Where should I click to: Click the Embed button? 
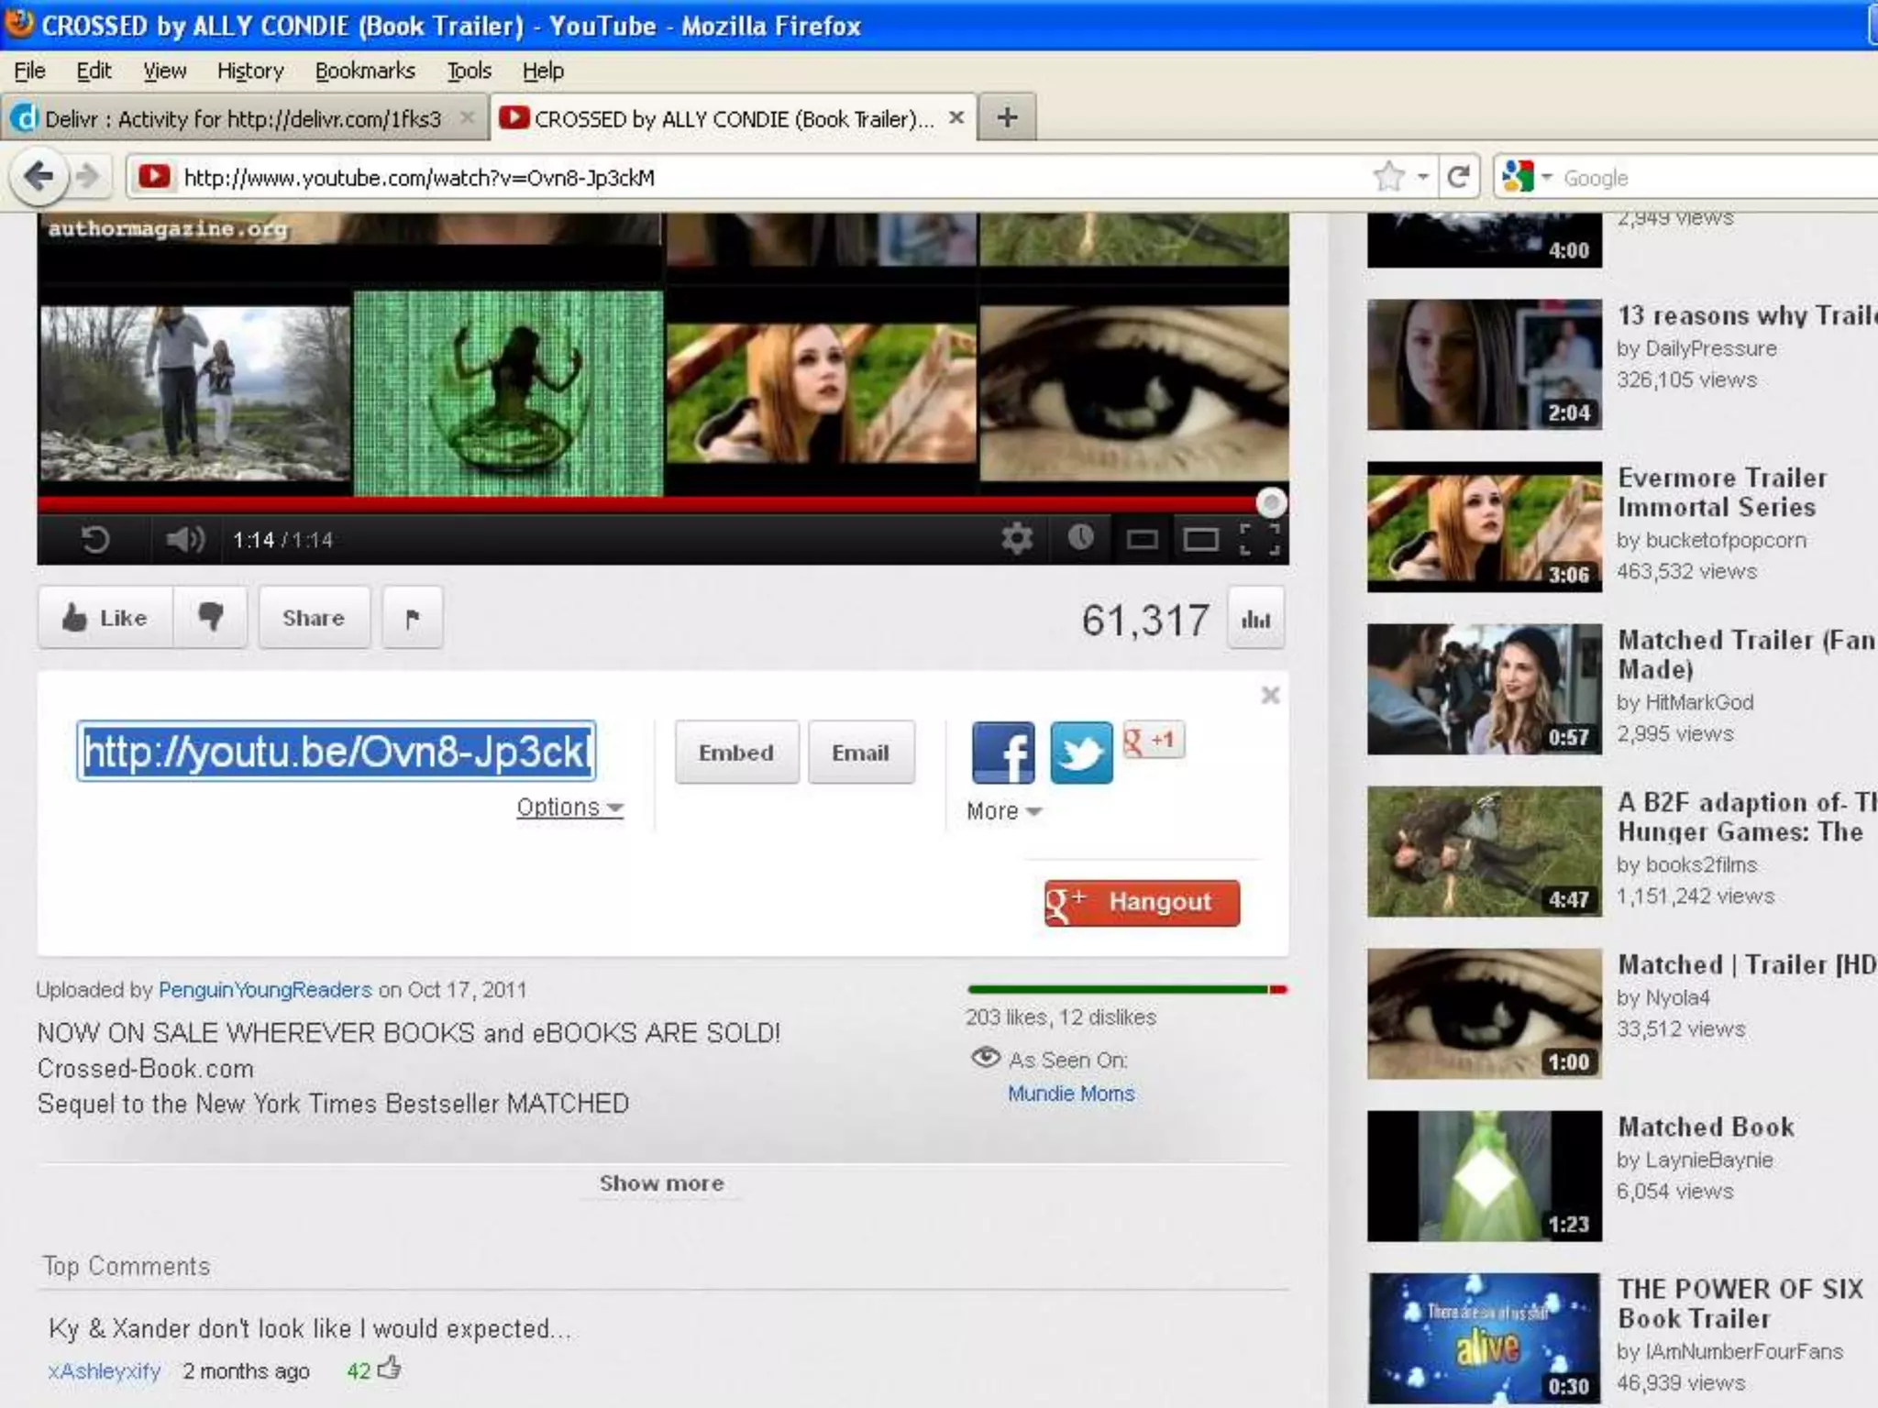click(736, 753)
